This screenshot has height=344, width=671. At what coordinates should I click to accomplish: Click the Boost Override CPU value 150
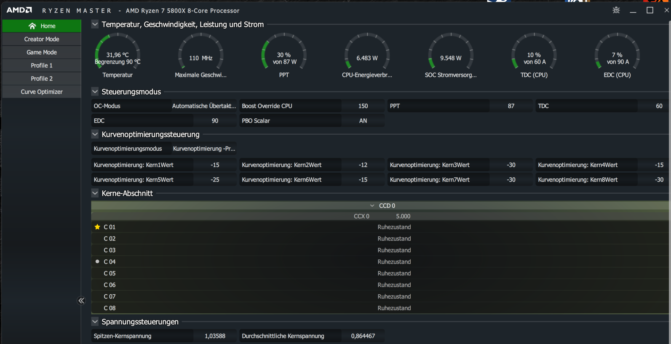pyautogui.click(x=363, y=106)
